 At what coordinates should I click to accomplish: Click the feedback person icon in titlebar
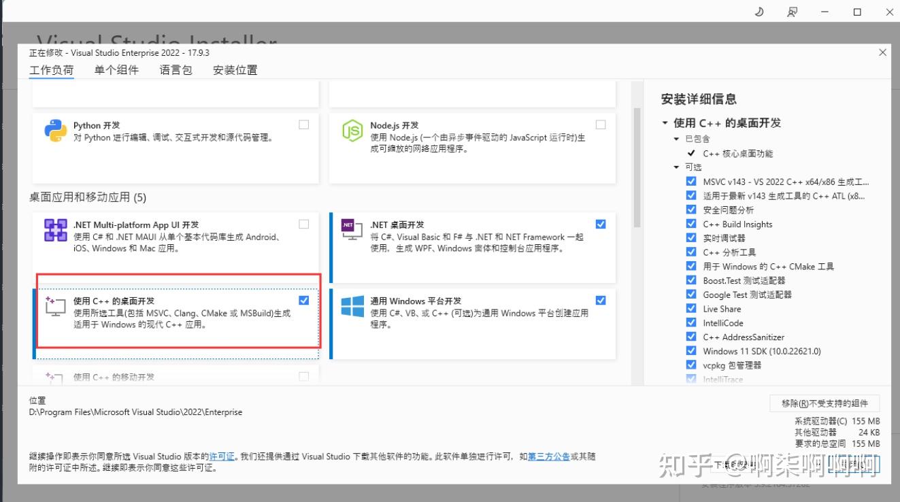tap(791, 11)
